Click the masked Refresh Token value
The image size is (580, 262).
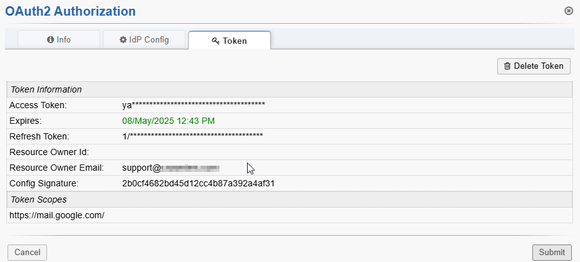click(x=192, y=136)
